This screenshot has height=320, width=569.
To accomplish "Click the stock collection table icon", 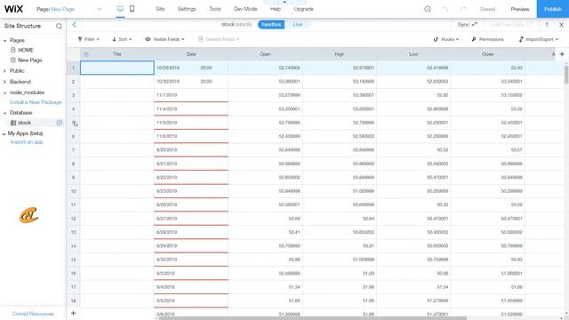I will pyautogui.click(x=13, y=123).
